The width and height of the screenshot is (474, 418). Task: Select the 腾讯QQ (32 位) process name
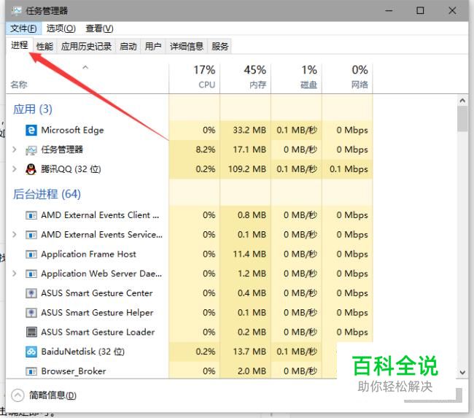point(71,169)
